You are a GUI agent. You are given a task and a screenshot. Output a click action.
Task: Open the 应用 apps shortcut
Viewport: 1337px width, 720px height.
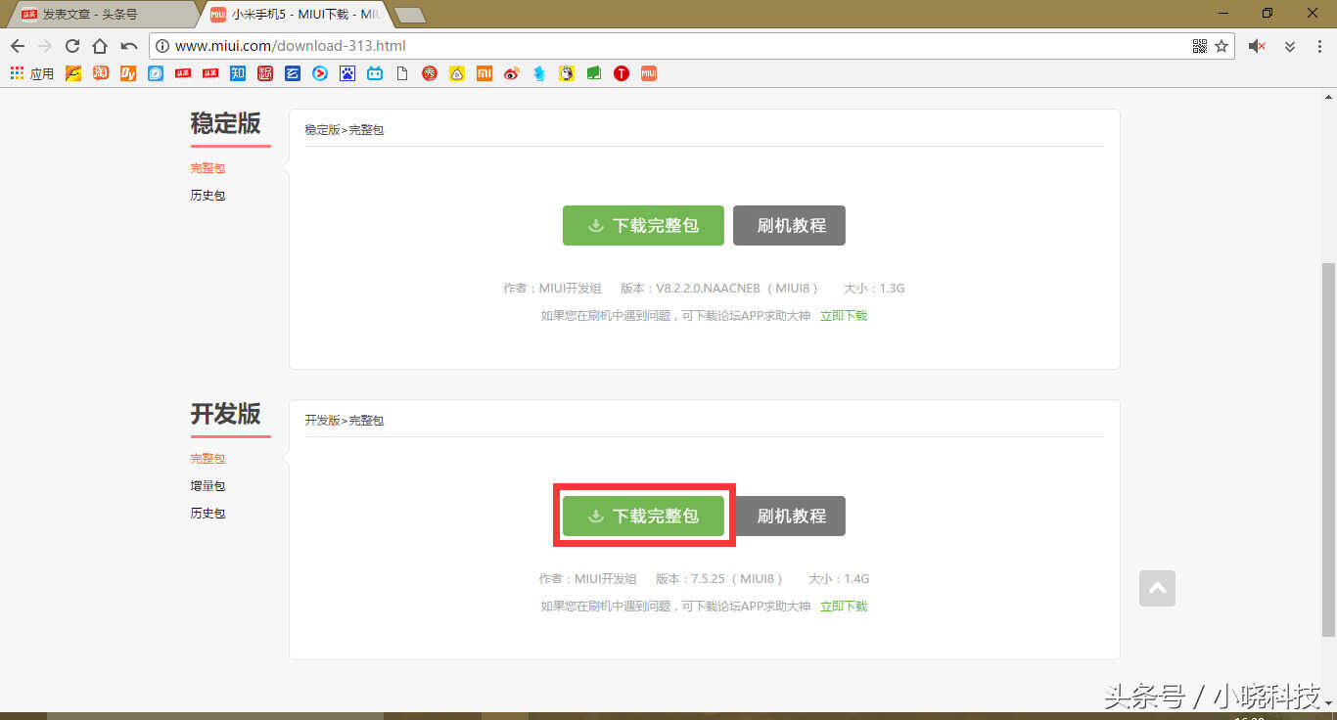[32, 73]
